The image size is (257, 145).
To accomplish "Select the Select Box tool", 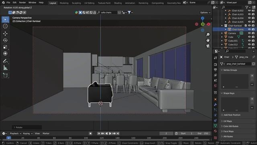I will point(5,20).
